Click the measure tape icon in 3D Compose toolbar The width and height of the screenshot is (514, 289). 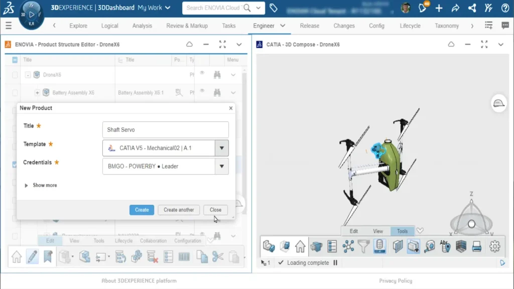(x=430, y=246)
